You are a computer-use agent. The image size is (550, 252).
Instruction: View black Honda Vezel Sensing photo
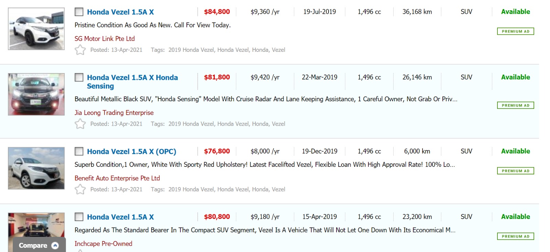click(x=36, y=94)
